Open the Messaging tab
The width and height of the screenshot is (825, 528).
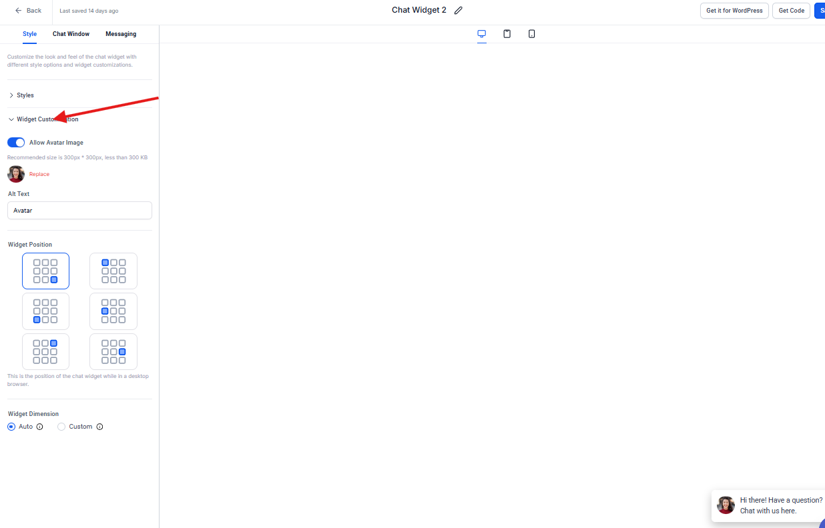pos(121,34)
